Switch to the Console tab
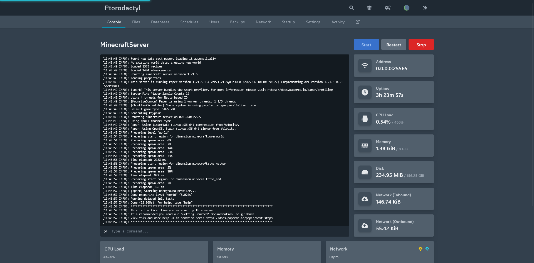 pyautogui.click(x=114, y=22)
